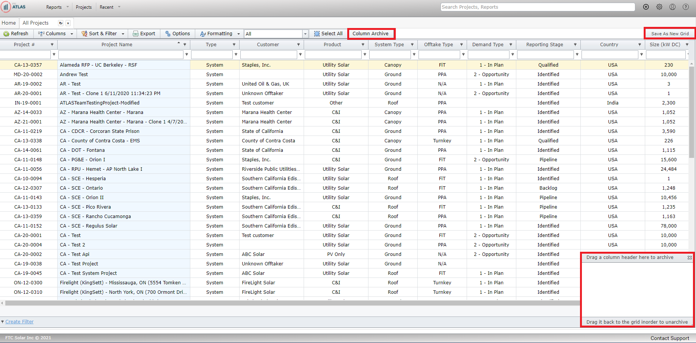Click the "PV Only" product cell
This screenshot has width=696, height=343.
click(x=336, y=254)
